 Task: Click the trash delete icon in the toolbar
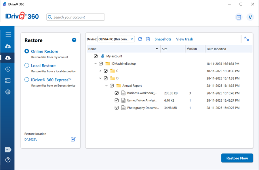click(148, 39)
